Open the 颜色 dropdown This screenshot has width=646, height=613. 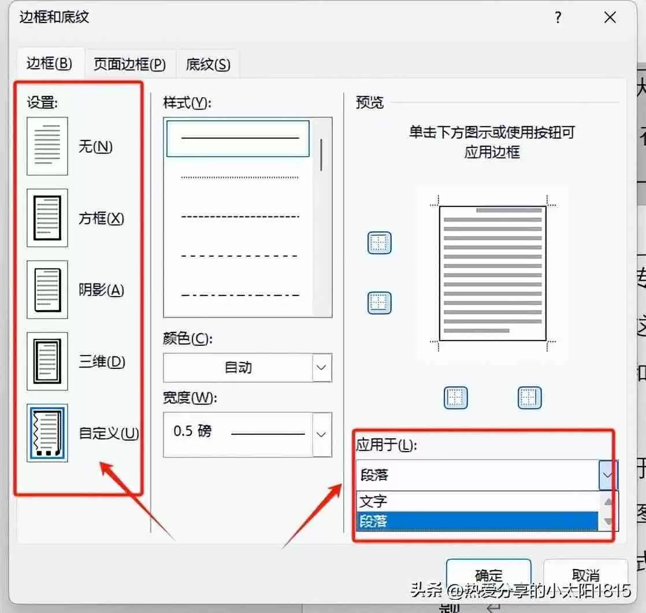click(x=322, y=368)
